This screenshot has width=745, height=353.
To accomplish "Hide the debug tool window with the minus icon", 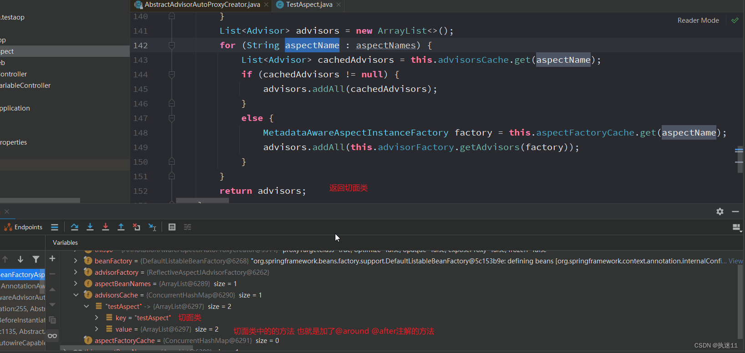I will (735, 212).
